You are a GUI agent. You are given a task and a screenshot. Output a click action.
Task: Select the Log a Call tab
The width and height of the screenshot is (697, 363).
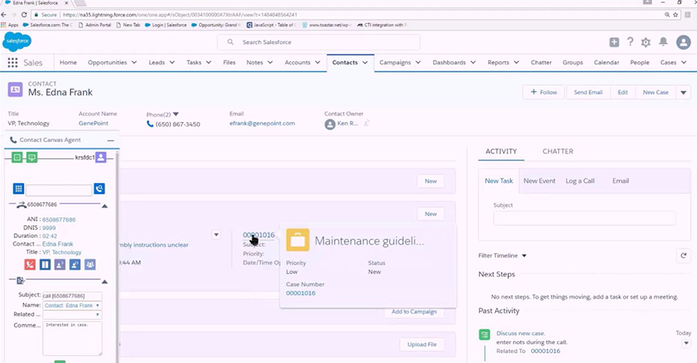click(579, 181)
